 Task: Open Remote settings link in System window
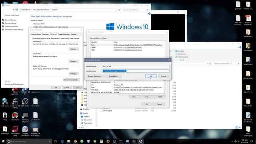pyautogui.click(x=11, y=23)
